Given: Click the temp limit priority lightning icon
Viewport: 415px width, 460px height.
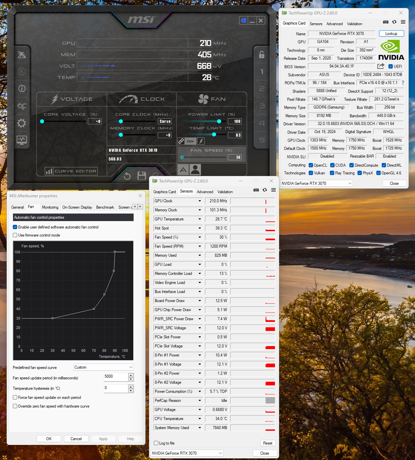Looking at the screenshot, I should coord(201,141).
